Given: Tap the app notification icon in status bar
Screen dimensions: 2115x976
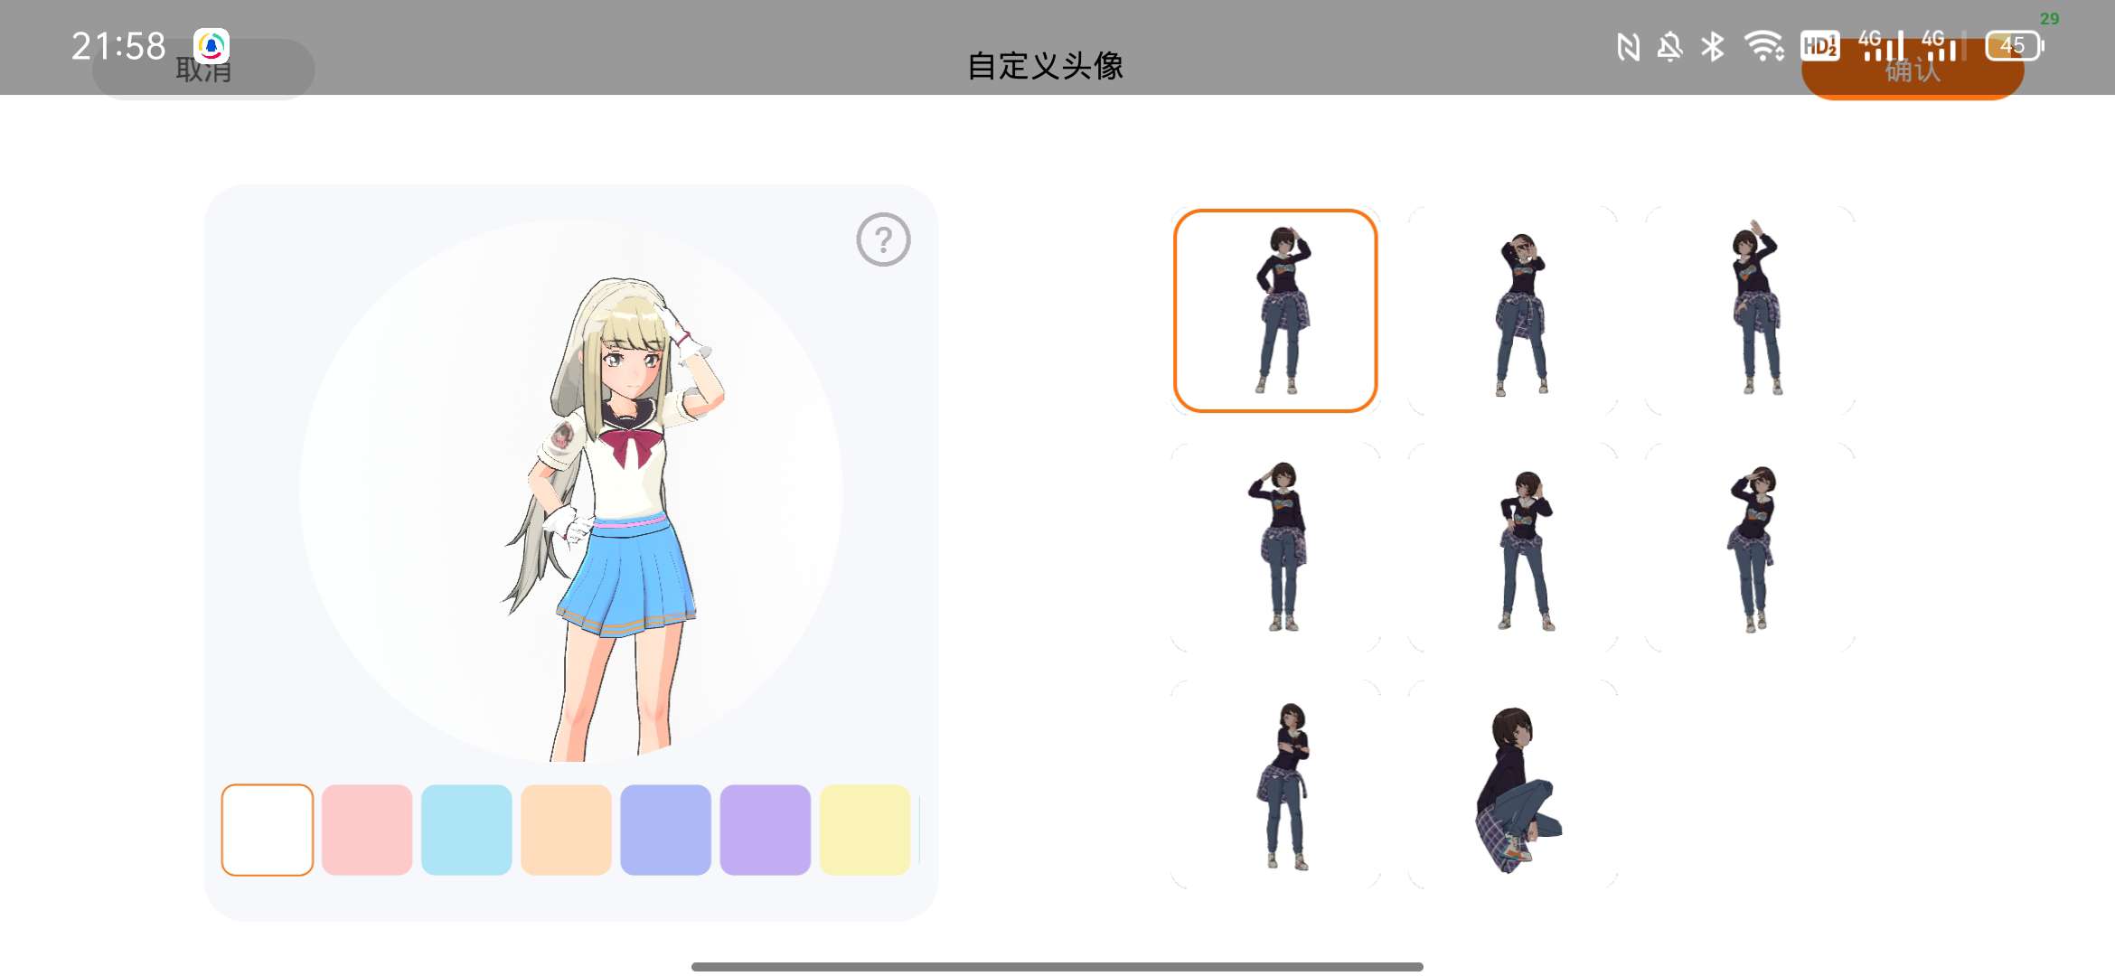Looking at the screenshot, I should [x=211, y=45].
